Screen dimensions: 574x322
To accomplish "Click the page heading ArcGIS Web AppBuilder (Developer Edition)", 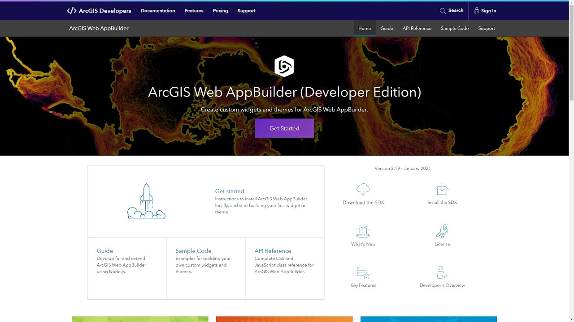I will click(284, 92).
